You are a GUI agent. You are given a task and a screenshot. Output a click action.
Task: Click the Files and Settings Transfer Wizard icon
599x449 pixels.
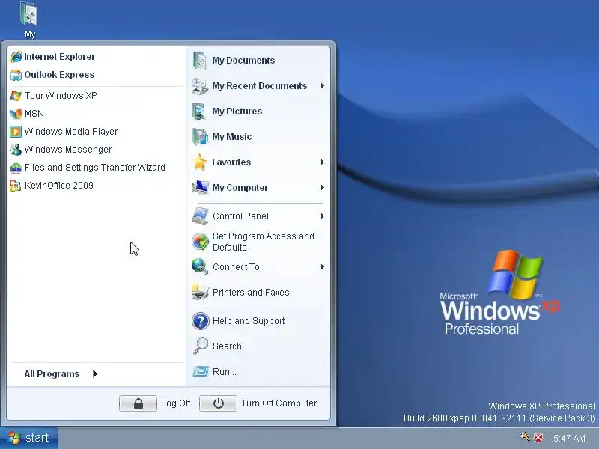pos(16,168)
